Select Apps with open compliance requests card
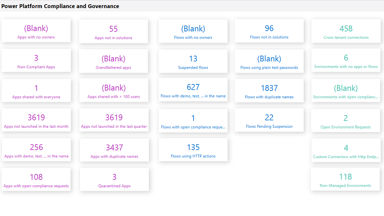 tap(36, 179)
